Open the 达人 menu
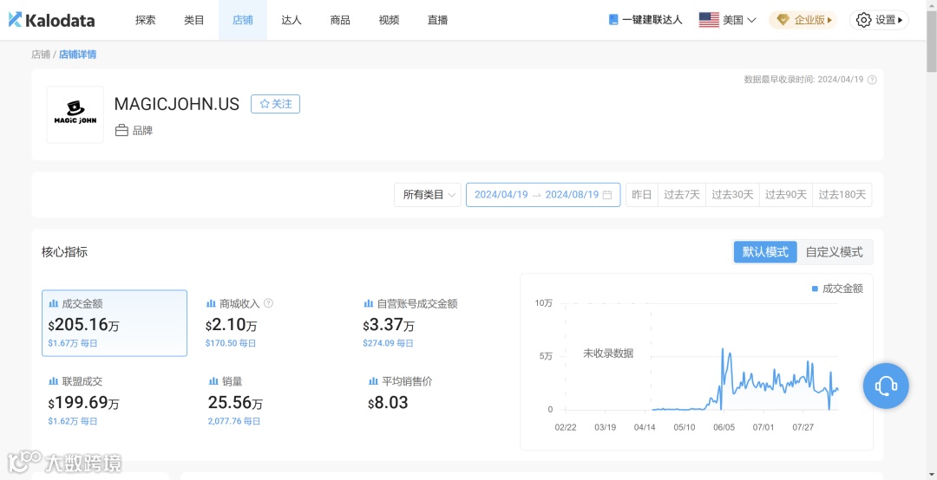Screen dimensions: 937x480 [x=292, y=20]
